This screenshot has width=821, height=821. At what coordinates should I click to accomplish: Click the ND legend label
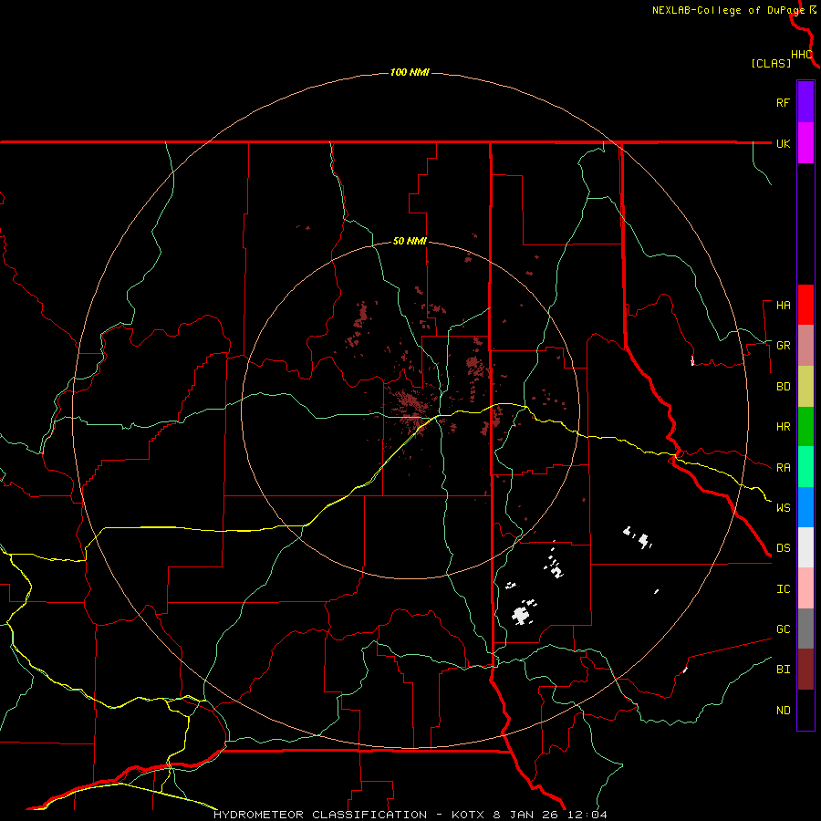tap(783, 711)
